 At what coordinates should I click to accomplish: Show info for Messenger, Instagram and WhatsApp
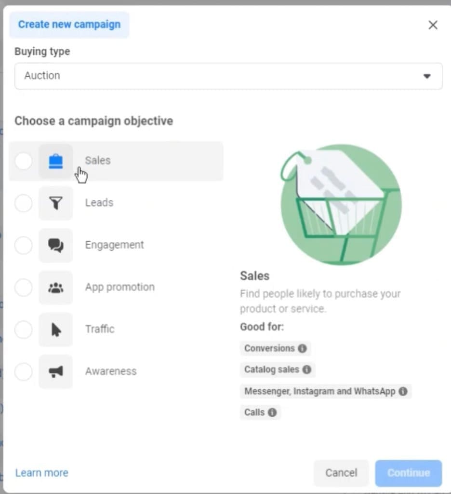(403, 391)
